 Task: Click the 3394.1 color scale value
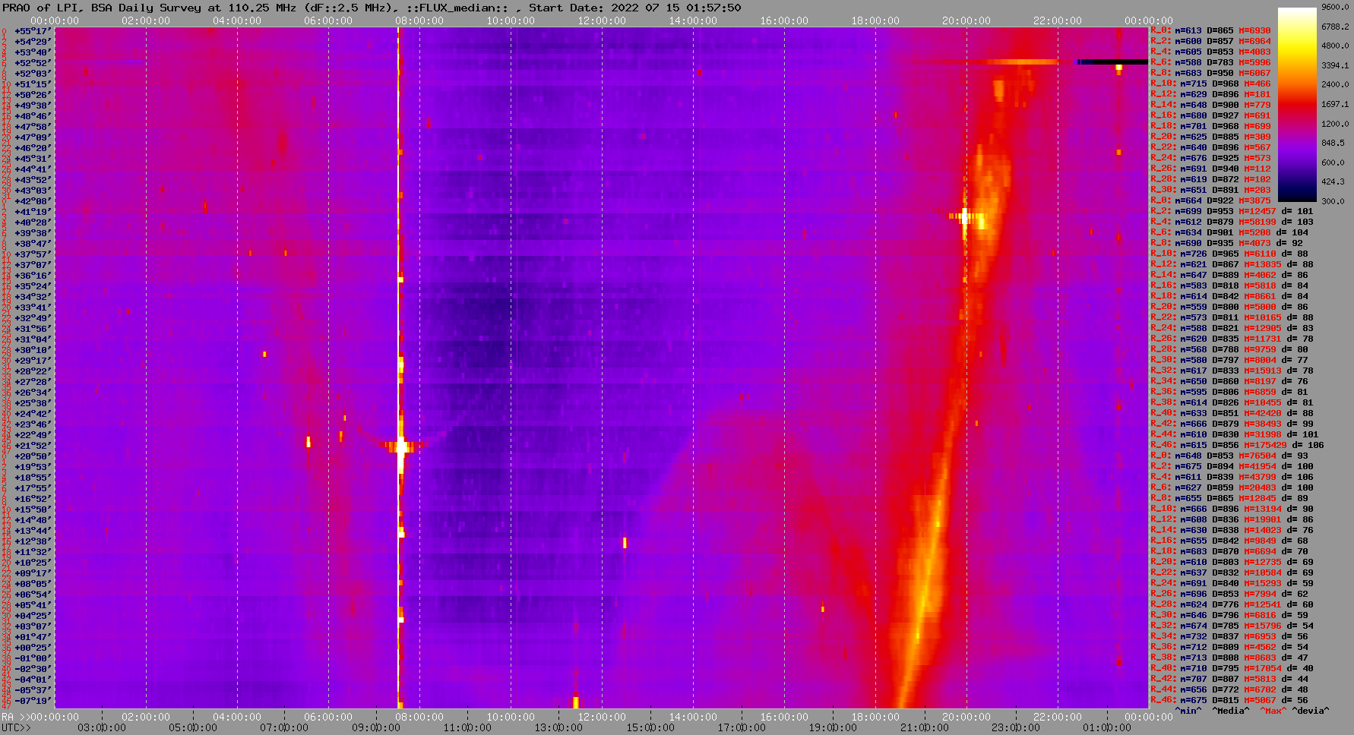click(1335, 65)
